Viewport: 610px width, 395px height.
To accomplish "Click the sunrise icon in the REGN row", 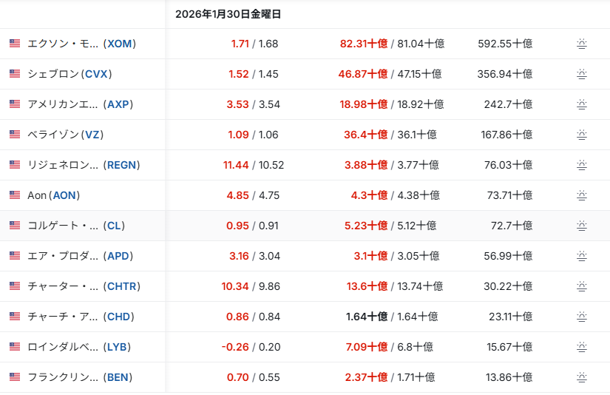I will tap(582, 165).
